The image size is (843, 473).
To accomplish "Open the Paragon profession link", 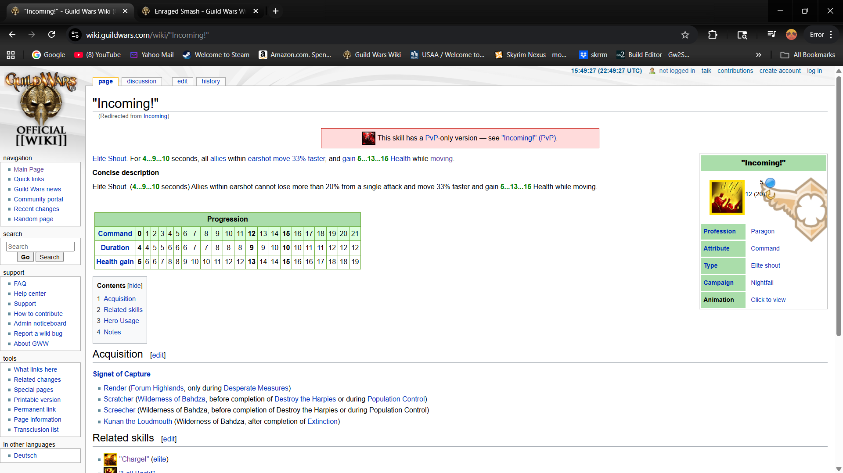I will (763, 231).
